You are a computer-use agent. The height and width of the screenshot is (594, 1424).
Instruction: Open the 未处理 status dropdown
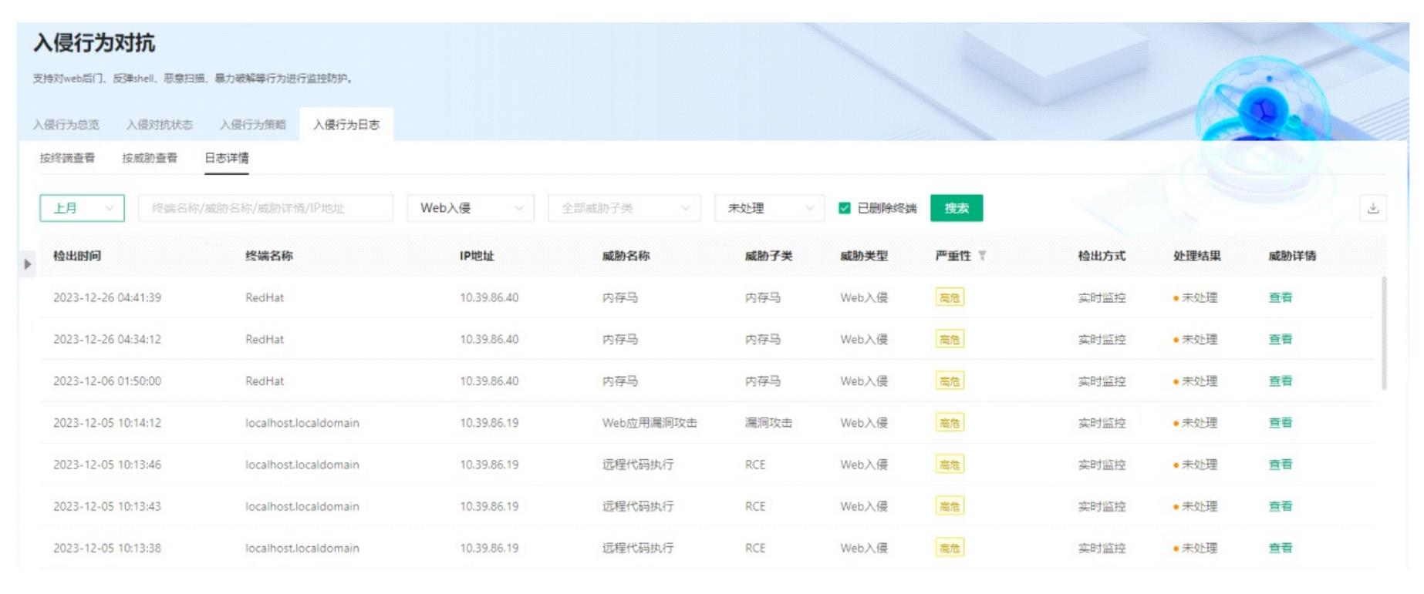770,208
